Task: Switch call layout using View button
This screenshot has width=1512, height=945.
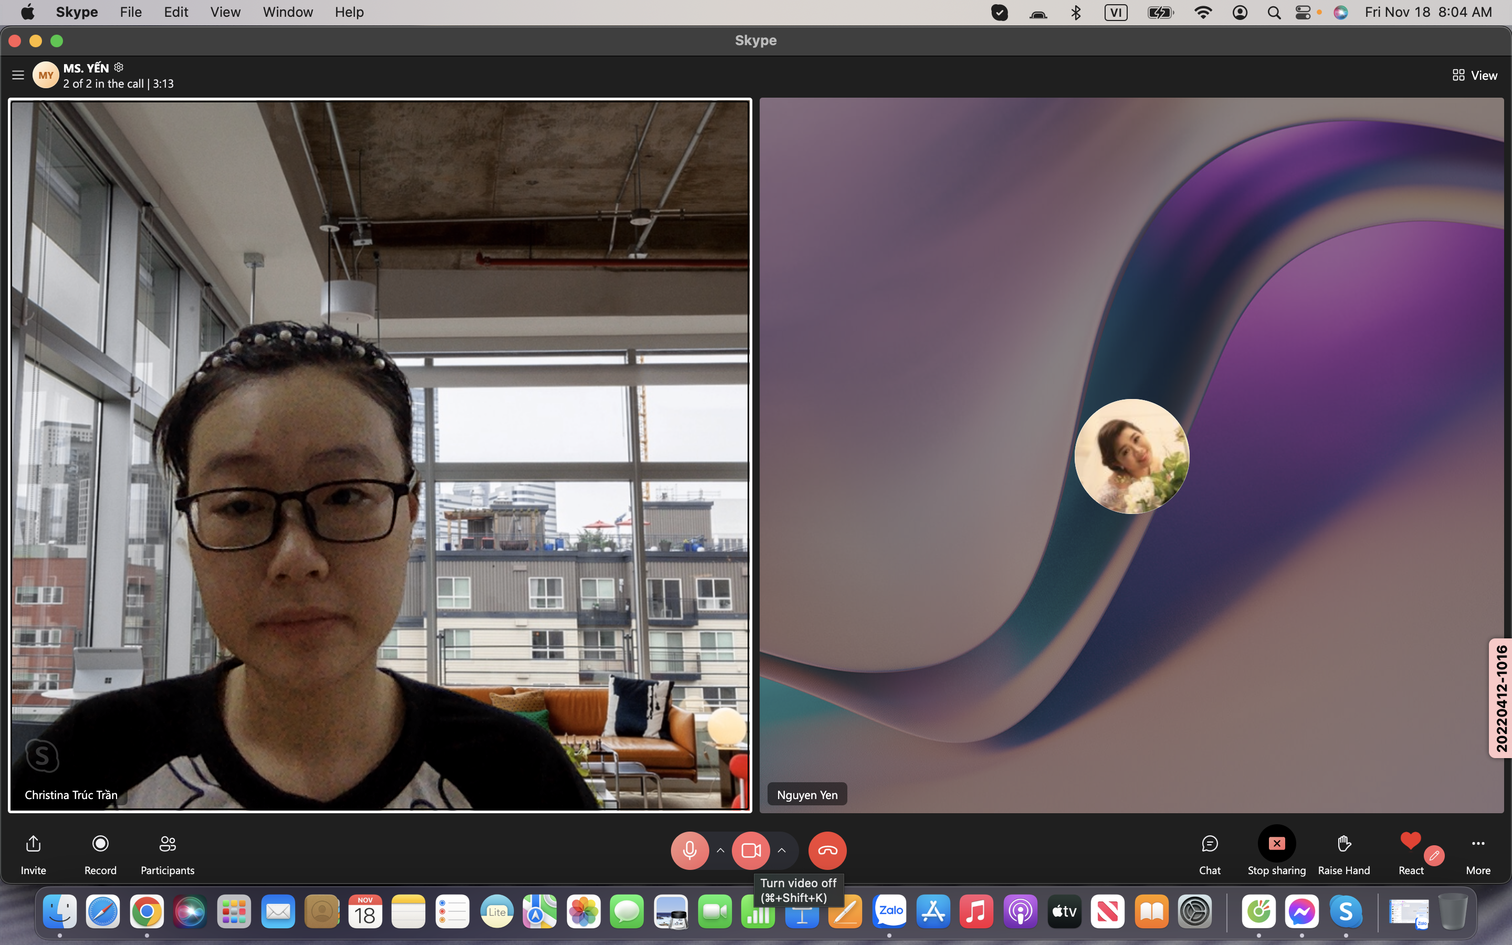Action: (1475, 75)
